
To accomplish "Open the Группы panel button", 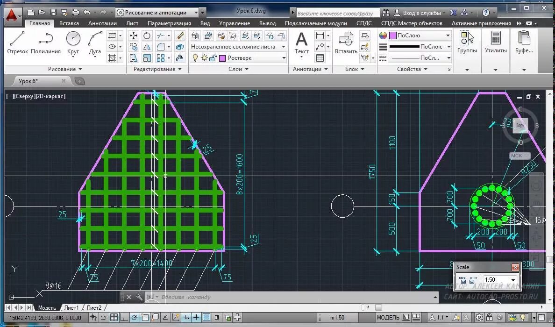I will click(x=467, y=43).
